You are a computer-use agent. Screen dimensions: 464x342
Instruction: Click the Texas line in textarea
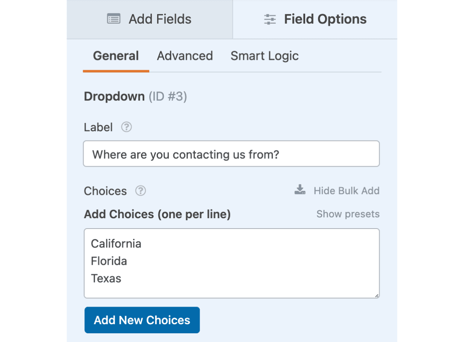[x=106, y=279]
